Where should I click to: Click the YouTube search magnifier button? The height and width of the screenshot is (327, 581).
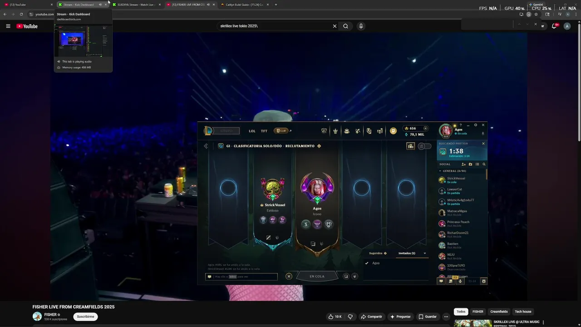click(x=345, y=26)
